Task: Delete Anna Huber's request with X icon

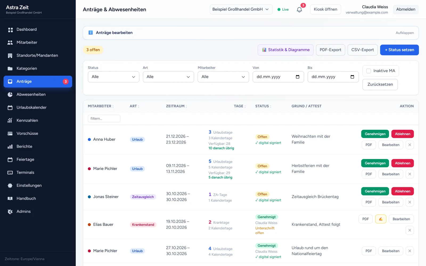Action: [410, 145]
